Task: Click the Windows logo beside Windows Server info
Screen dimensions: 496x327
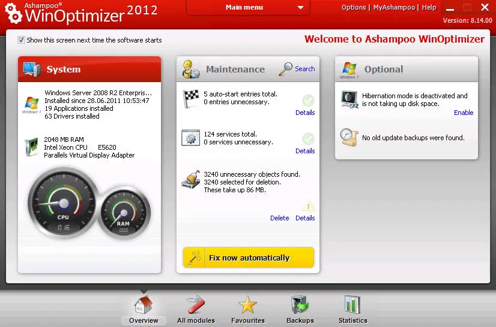Action: click(x=32, y=104)
